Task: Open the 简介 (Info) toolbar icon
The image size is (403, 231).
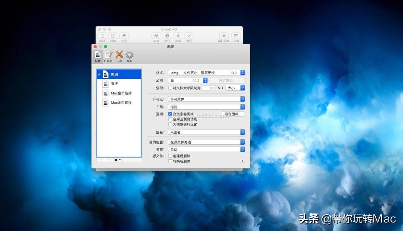Action: 167,36
